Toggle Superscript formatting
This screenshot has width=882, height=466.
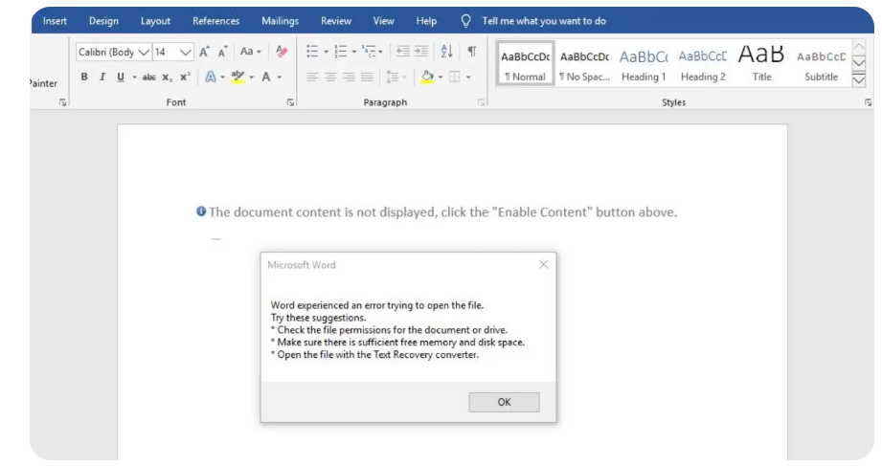185,77
